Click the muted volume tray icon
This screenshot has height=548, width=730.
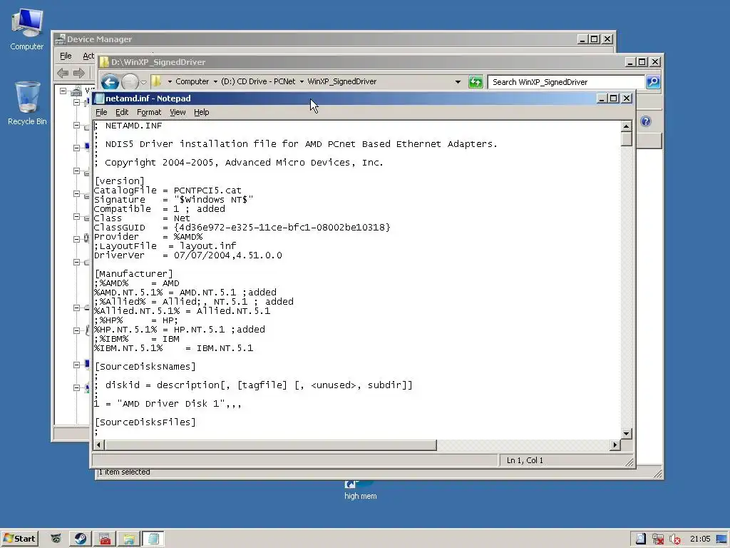point(674,539)
